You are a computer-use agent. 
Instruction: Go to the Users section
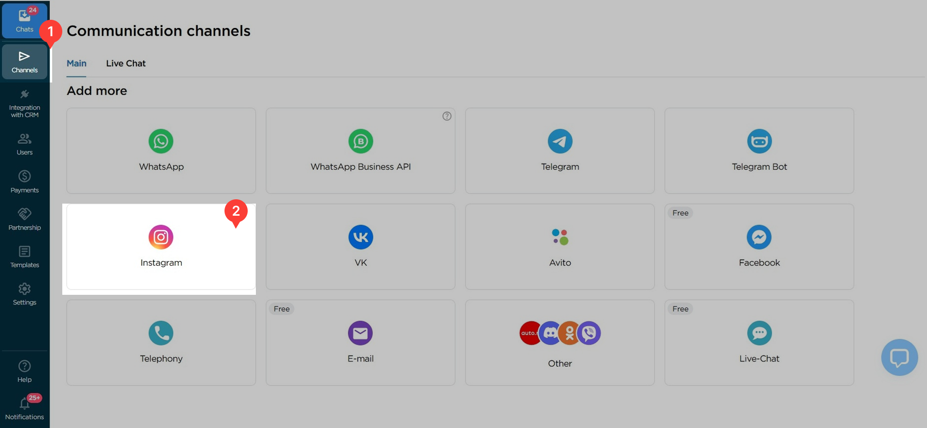click(x=25, y=144)
